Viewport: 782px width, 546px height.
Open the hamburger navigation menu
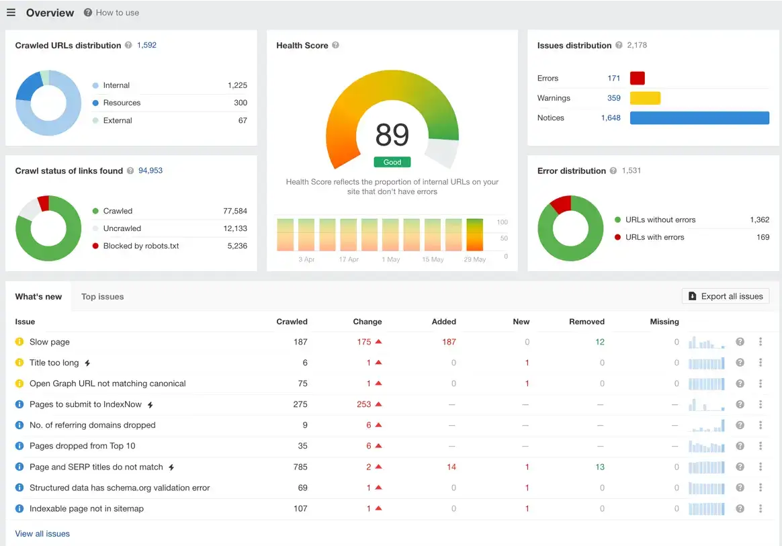pos(11,12)
